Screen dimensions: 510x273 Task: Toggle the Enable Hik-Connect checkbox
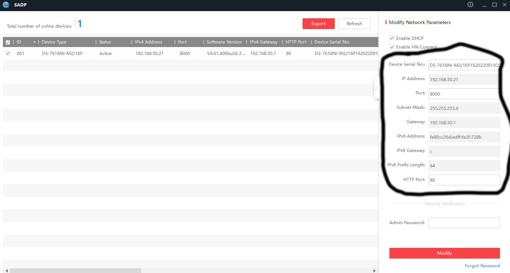click(x=392, y=47)
